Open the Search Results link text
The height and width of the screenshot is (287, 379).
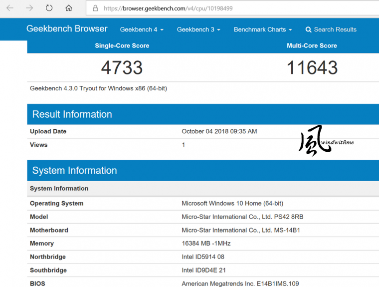click(x=335, y=29)
